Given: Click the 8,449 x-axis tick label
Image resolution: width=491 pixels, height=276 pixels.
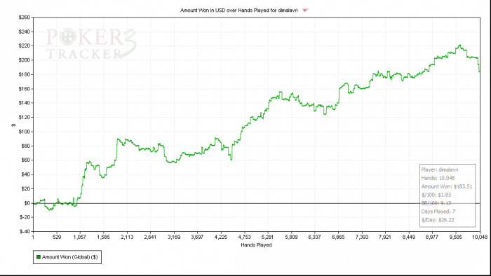Looking at the screenshot, I should tap(409, 237).
